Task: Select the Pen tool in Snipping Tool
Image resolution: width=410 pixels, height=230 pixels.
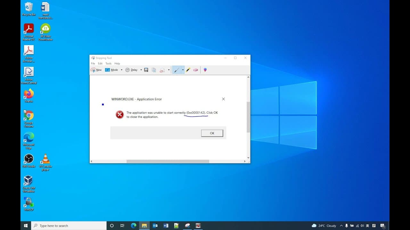Action: click(176, 70)
